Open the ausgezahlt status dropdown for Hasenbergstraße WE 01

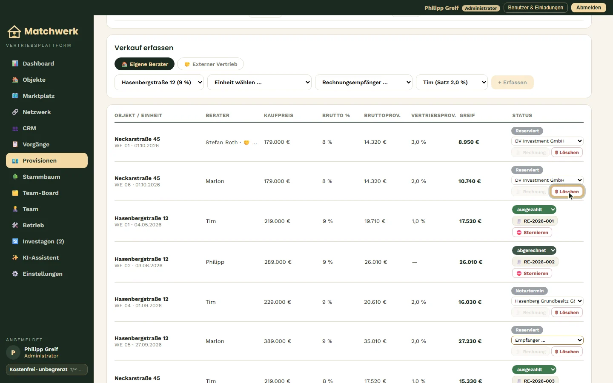pyautogui.click(x=534, y=209)
